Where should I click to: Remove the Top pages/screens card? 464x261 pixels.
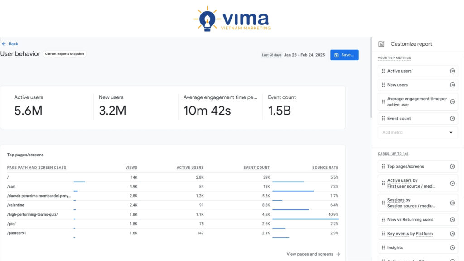(452, 167)
